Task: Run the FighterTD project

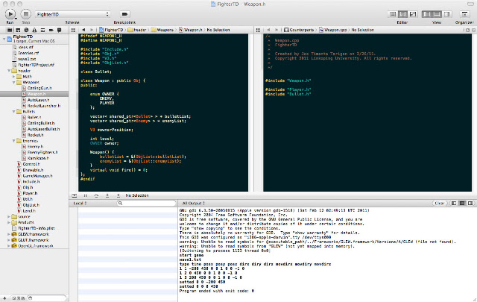Action: 10,14
